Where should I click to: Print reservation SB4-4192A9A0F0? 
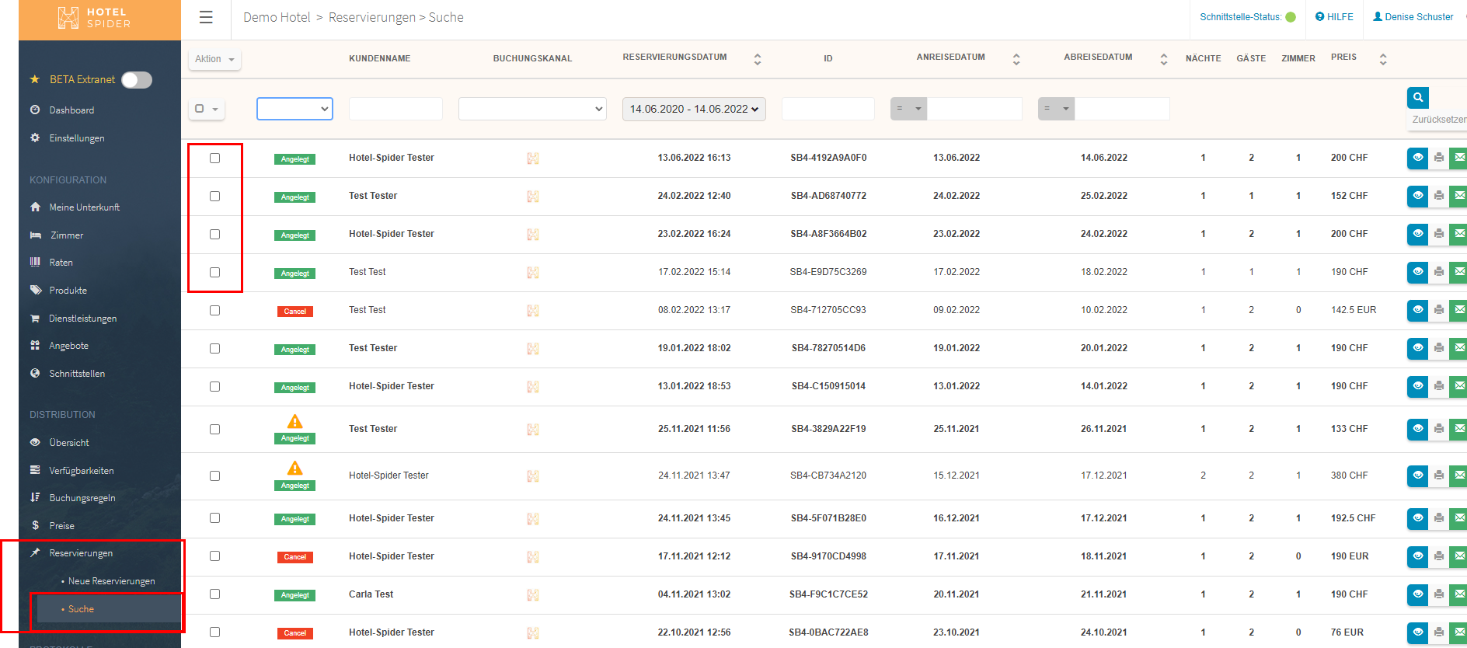pyautogui.click(x=1438, y=158)
